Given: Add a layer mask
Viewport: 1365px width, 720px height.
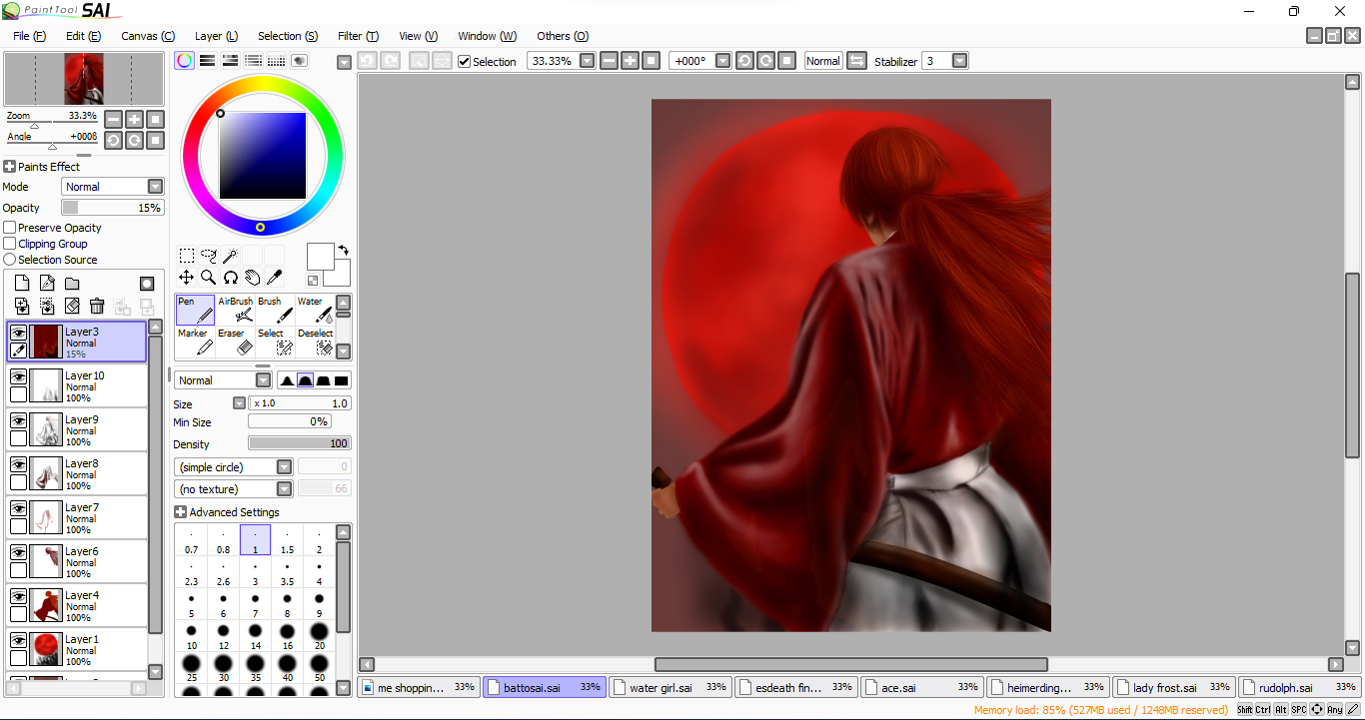Looking at the screenshot, I should (x=147, y=284).
